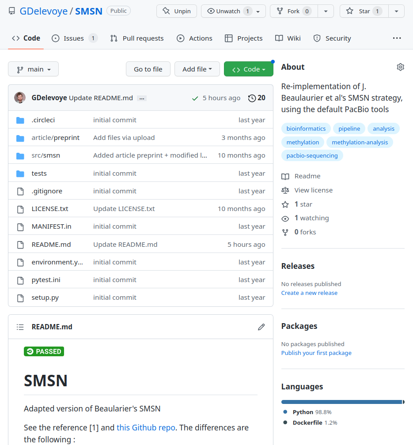The height and width of the screenshot is (445, 413).
Task: Click the fork icon beside 0 forks
Action: pos(285,232)
